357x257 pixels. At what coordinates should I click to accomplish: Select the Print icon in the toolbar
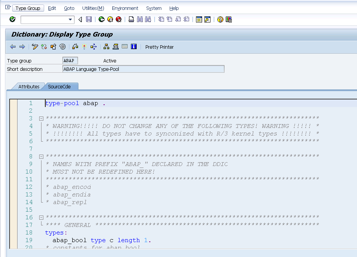tap(131, 19)
